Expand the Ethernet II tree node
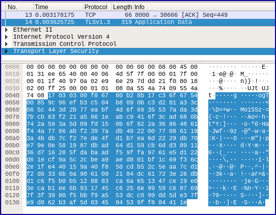The height and width of the screenshot is (215, 276). pyautogui.click(x=7, y=30)
